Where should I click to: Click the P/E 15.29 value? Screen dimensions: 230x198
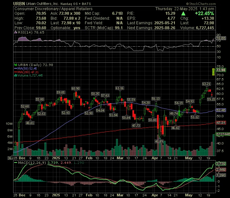pos(170,13)
